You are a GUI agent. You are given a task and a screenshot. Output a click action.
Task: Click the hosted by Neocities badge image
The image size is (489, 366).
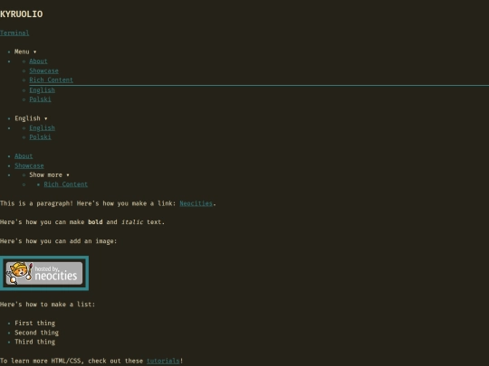pos(44,273)
